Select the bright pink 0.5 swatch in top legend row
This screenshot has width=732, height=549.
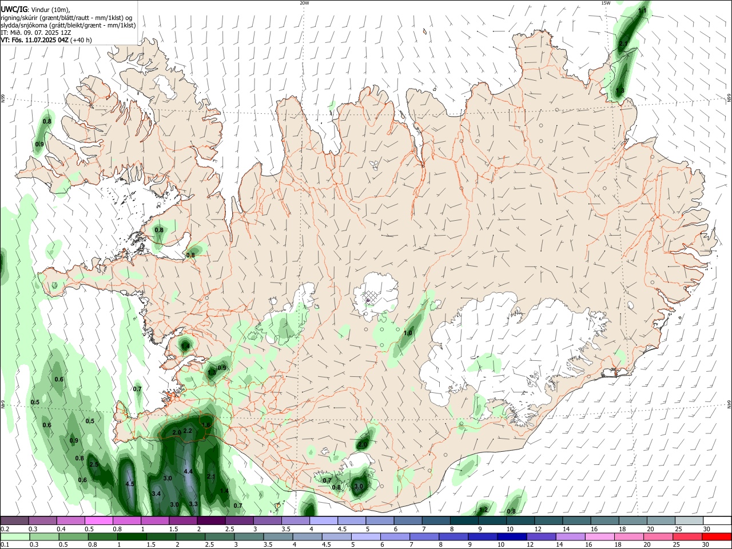[x=98, y=520]
